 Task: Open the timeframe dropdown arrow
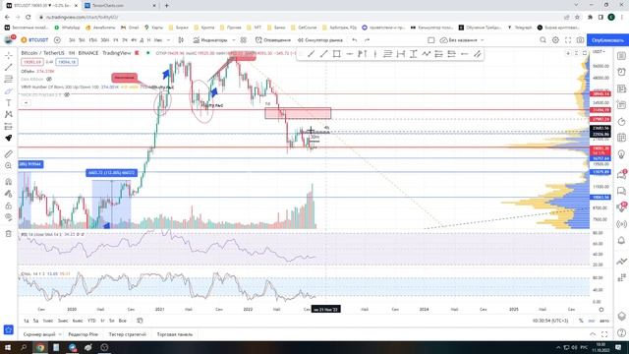coord(168,40)
